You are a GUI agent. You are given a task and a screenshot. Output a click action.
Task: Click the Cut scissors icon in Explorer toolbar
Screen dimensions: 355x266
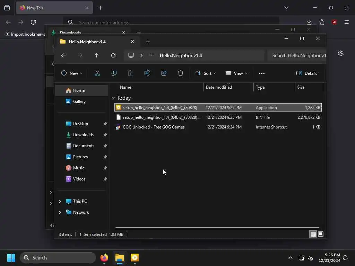pyautogui.click(x=97, y=73)
